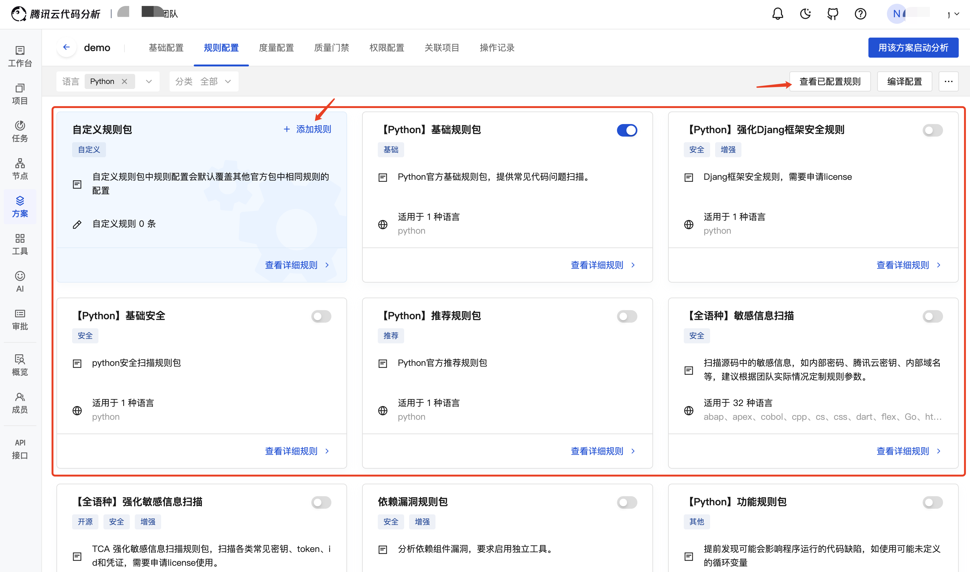Enable the 【Python】强化Djang框架安全规则 switch

(932, 130)
